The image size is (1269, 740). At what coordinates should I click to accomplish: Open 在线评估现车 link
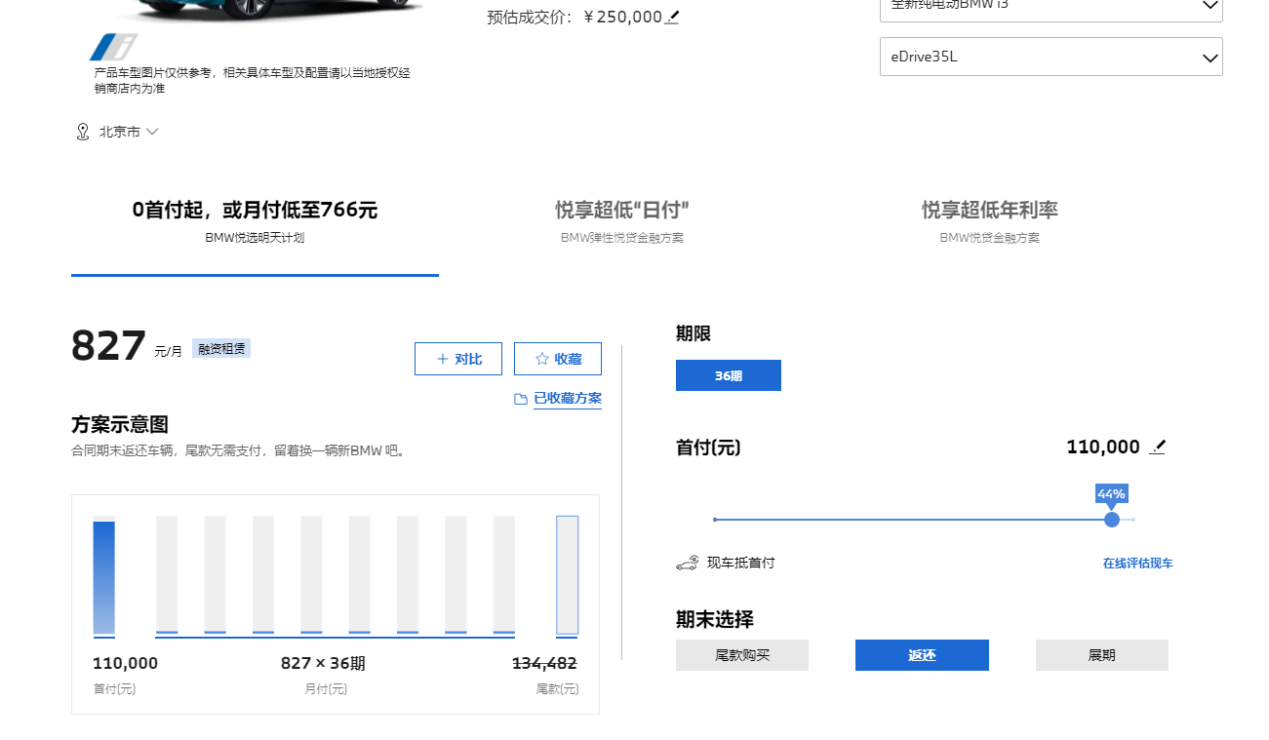click(x=1138, y=564)
